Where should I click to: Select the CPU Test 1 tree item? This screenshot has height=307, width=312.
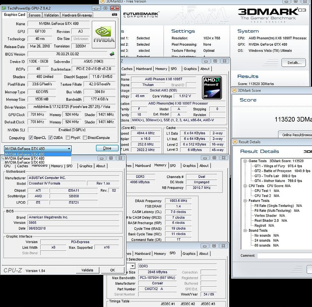(x=267, y=191)
